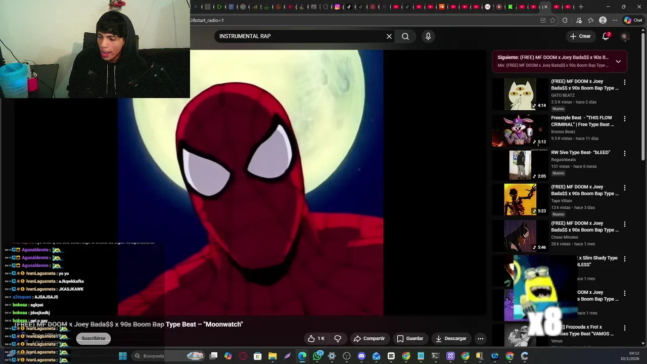The height and width of the screenshot is (364, 647).
Task: Open the Copilot Chat button
Action: [x=633, y=20]
